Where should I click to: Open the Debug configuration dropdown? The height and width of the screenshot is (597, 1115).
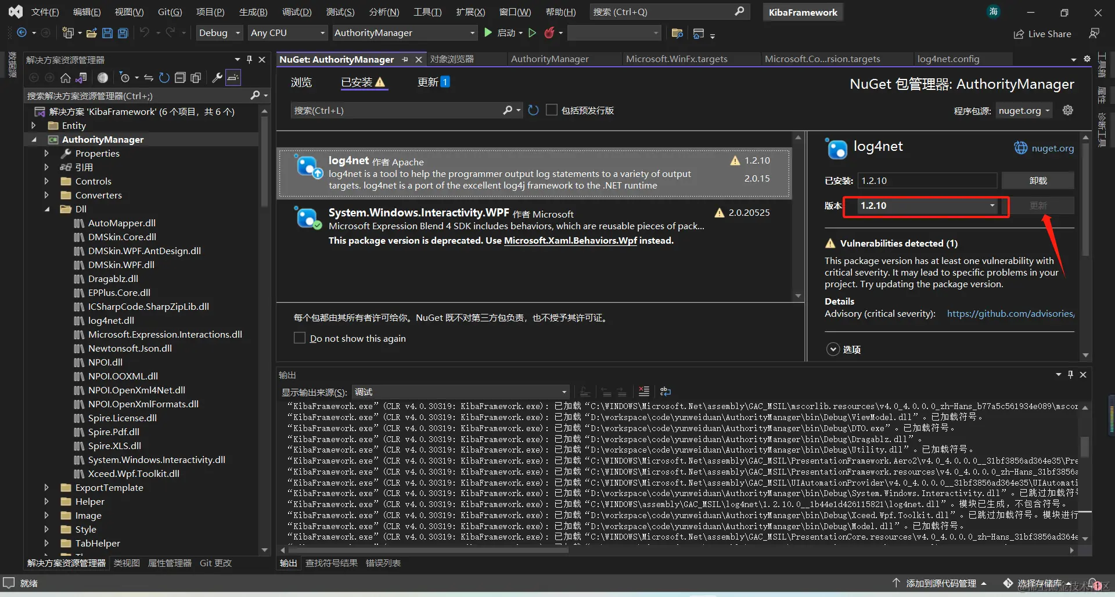pos(219,33)
